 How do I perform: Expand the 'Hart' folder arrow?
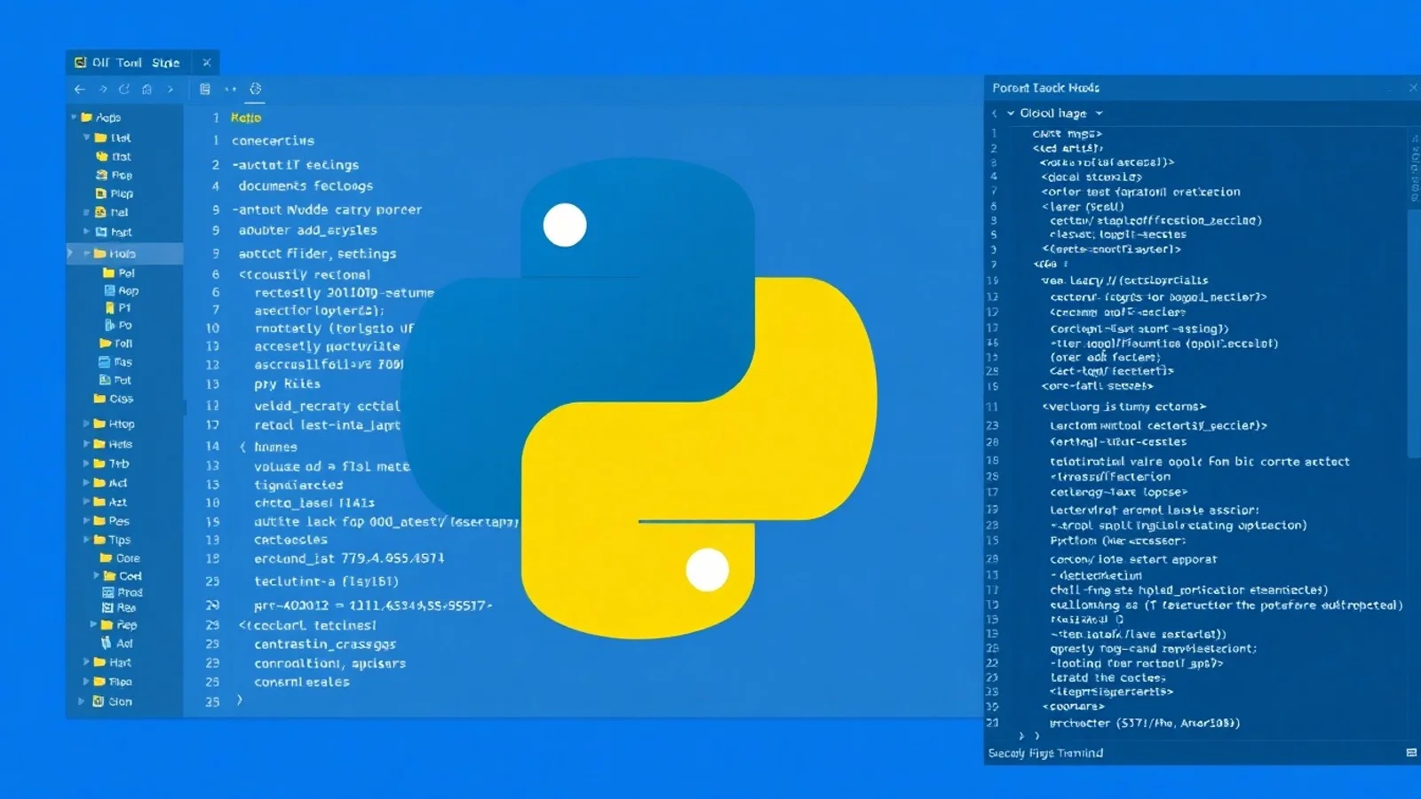[87, 662]
